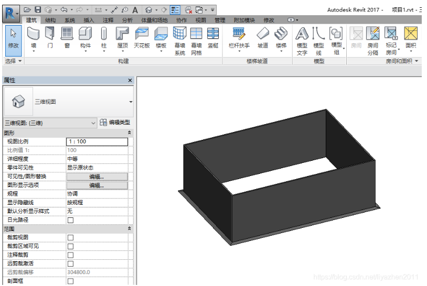
Task: Choose the Curtain Grid (幕墙网格) tool
Action: point(196,41)
